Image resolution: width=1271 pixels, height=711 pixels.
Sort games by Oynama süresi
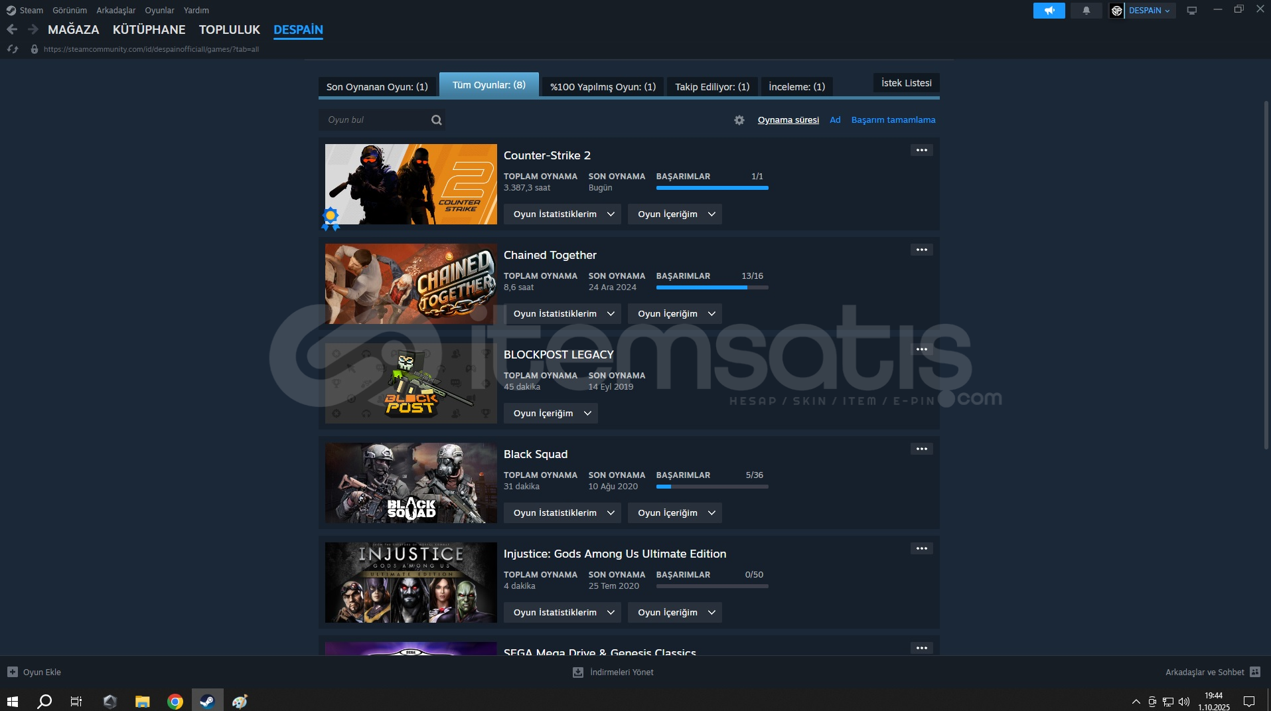click(788, 120)
